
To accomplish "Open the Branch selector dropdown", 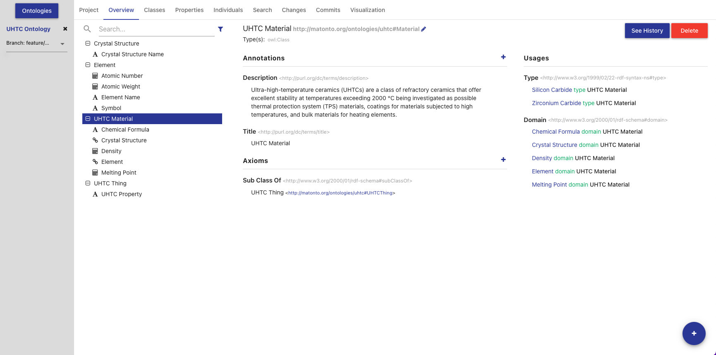I will pyautogui.click(x=36, y=43).
